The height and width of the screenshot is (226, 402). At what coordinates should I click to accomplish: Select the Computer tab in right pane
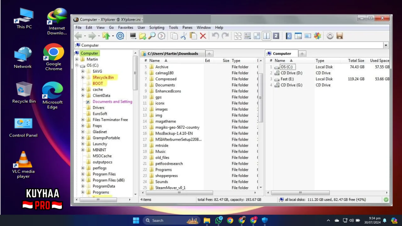(x=281, y=54)
